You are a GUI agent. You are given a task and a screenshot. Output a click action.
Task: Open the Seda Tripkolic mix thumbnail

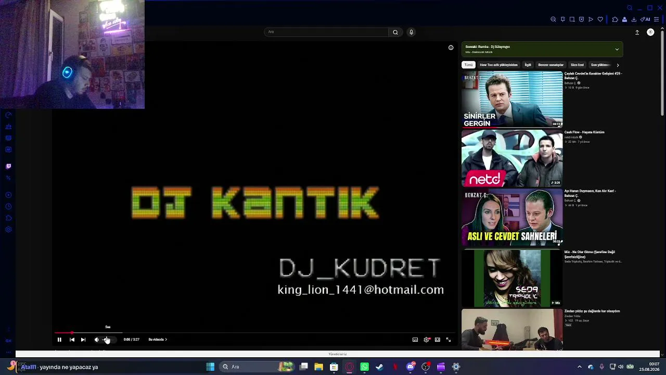(x=512, y=278)
